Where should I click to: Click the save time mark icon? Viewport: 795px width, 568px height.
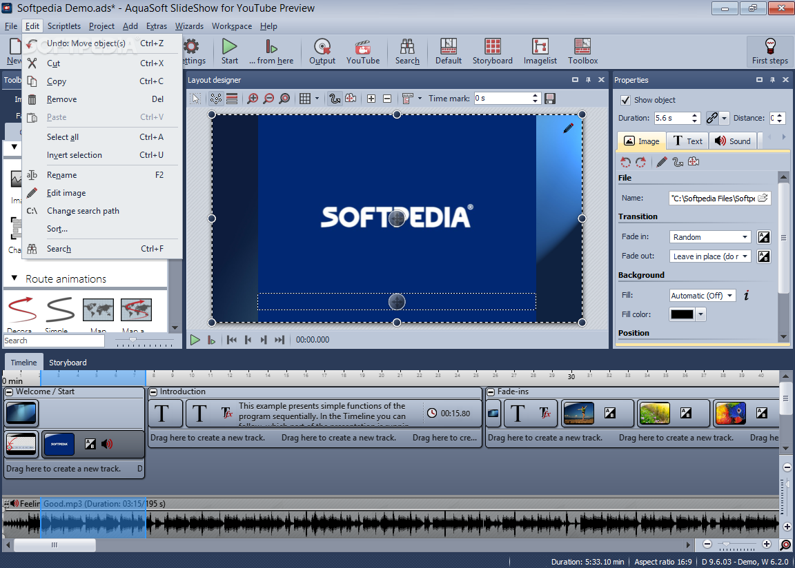pos(549,99)
